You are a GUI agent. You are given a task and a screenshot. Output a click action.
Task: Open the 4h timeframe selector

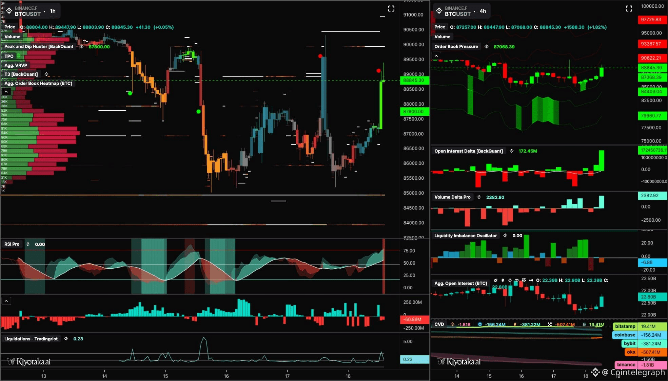coord(483,11)
